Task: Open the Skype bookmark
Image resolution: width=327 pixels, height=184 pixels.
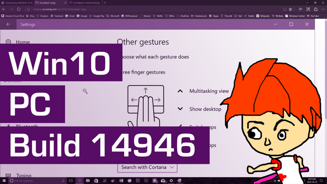Action: [x=214, y=16]
